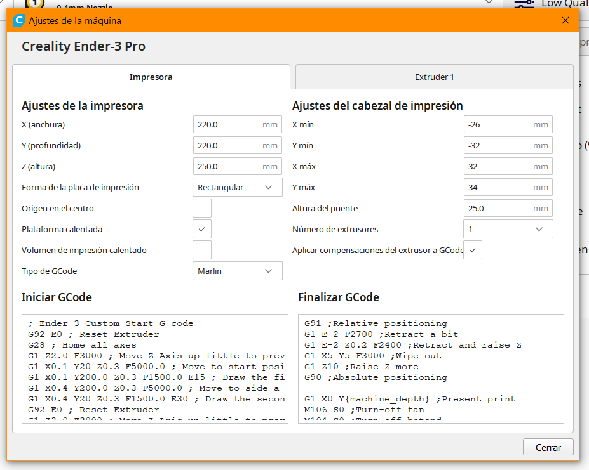
Task: Click the 'G91 ;Relative positioning' line
Action: coord(376,323)
